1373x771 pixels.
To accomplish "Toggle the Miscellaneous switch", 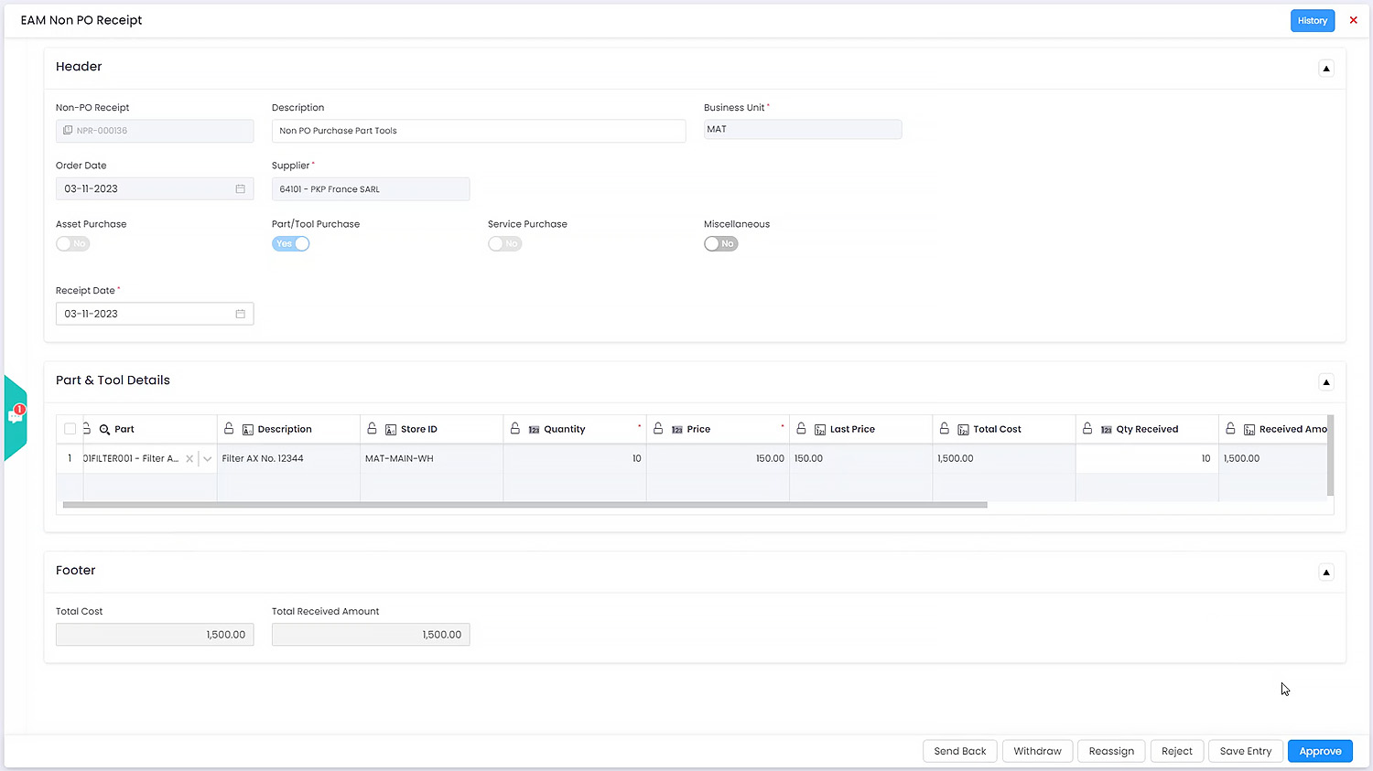I will point(720,244).
